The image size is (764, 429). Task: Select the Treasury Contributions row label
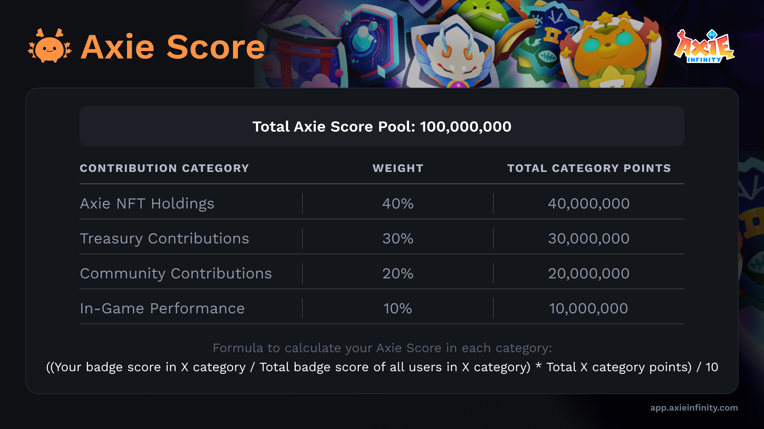click(x=164, y=239)
